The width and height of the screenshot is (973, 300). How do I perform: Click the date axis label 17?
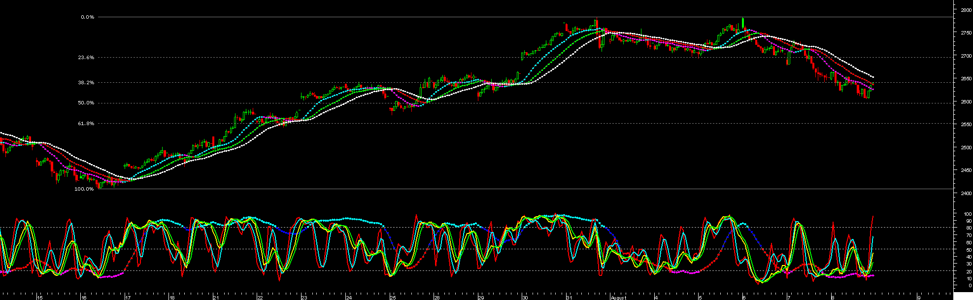(128, 298)
